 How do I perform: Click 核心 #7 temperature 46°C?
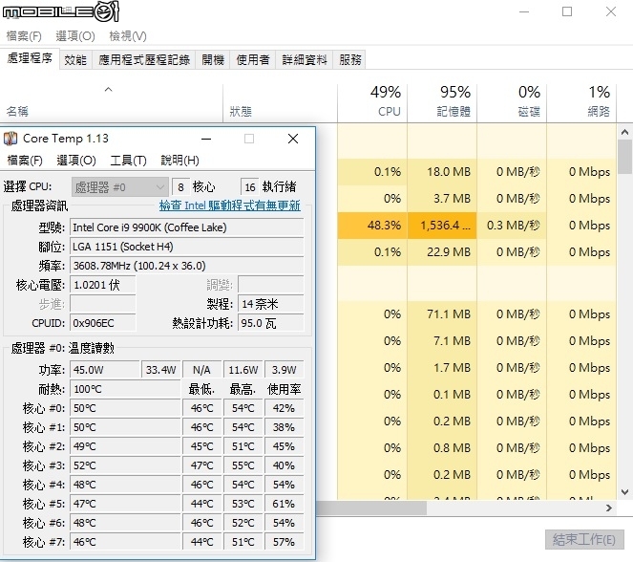point(125,542)
